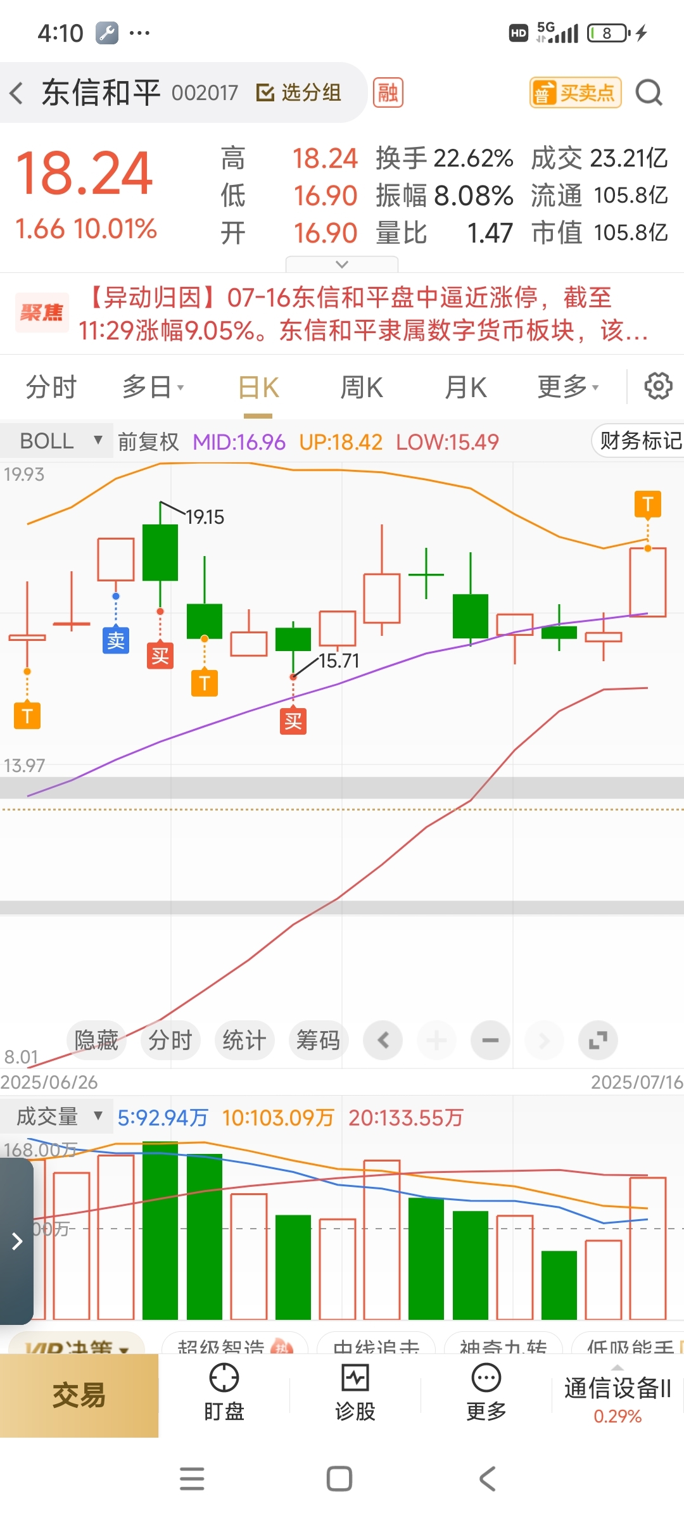The height and width of the screenshot is (1520, 684).
Task: Tap the latest volume bar
Action: click(648, 1248)
